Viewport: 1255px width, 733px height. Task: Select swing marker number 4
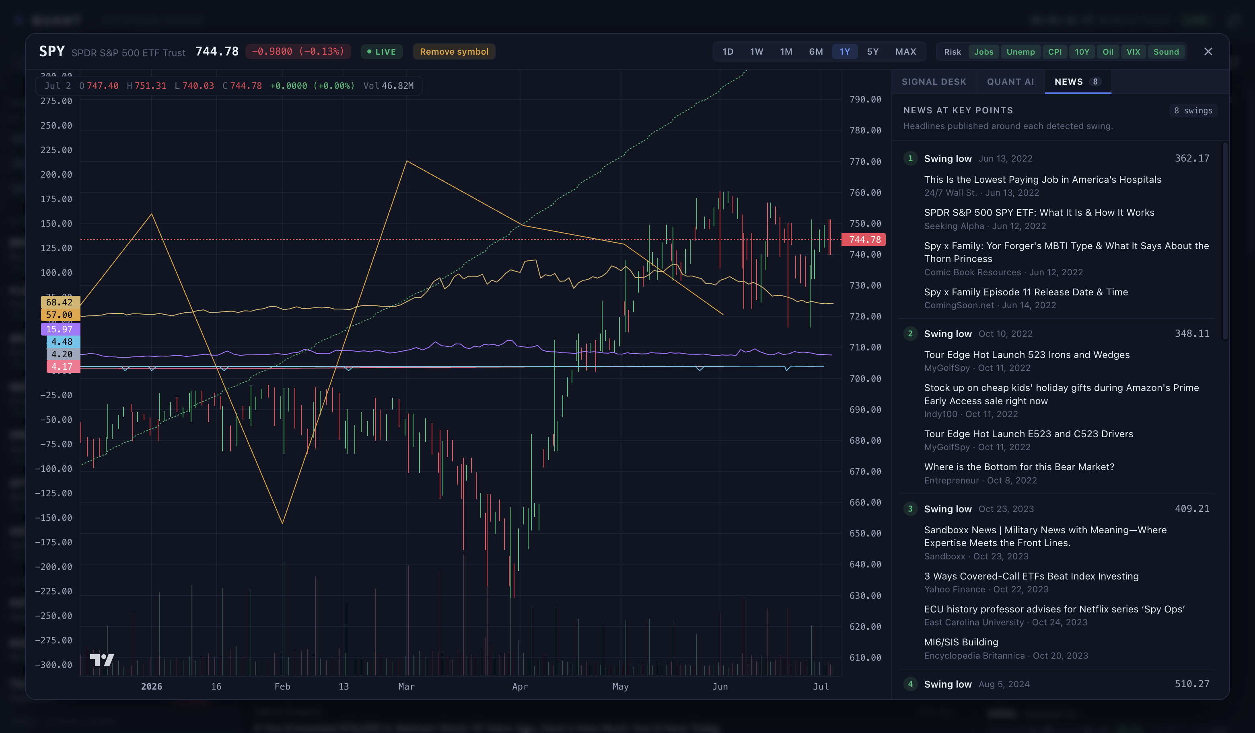click(910, 684)
